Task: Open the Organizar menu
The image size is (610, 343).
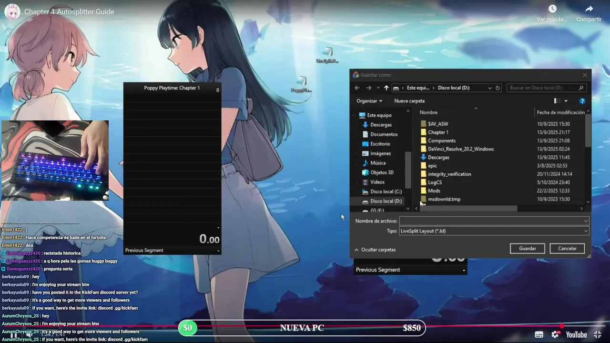Action: coord(369,101)
